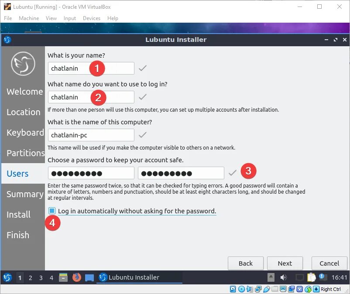Click the 'What is your name' input field
The image size is (350, 294).
91,68
